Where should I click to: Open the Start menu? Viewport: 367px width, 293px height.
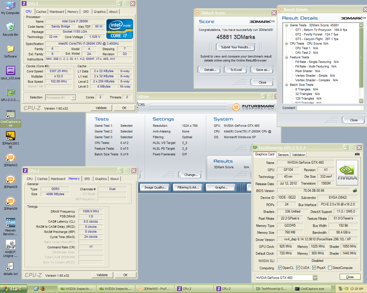pyautogui.click(x=14, y=289)
